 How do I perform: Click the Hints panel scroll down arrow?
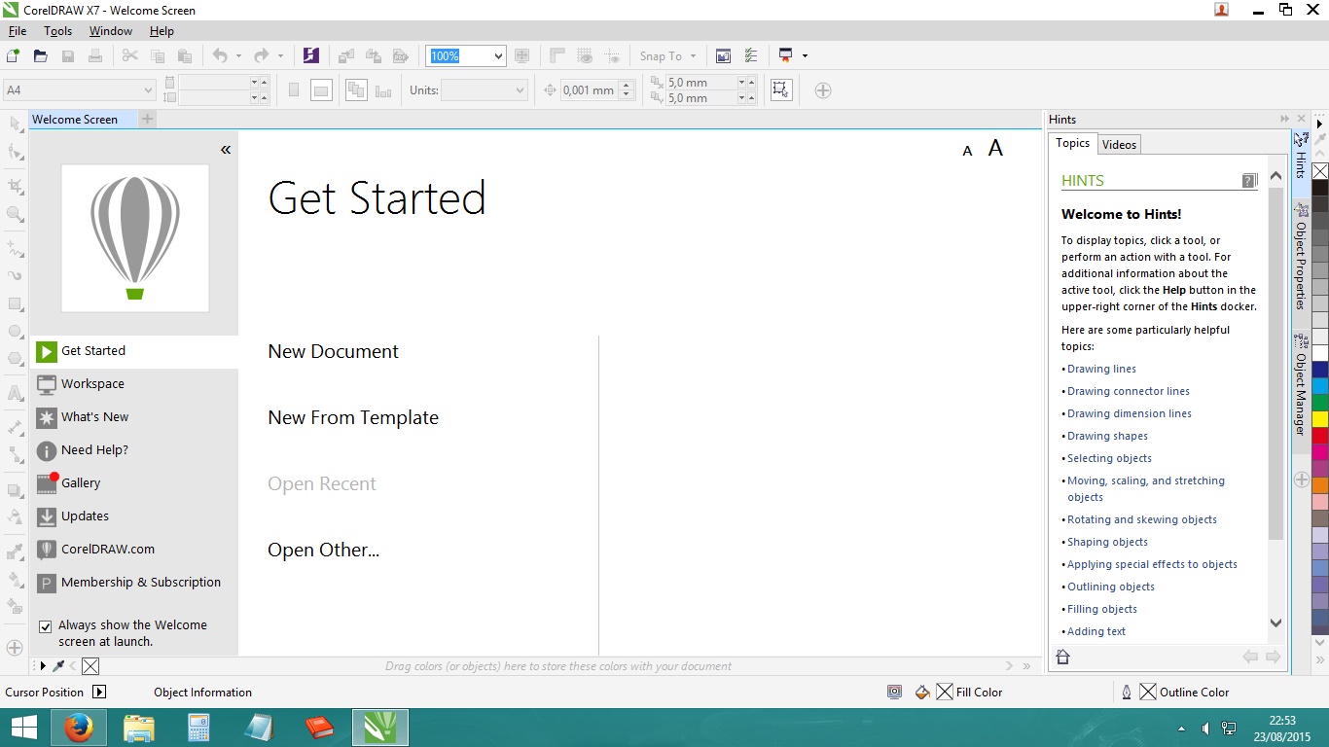click(x=1276, y=622)
